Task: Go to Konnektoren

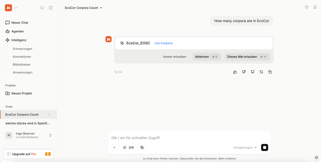Action: tap(22, 57)
